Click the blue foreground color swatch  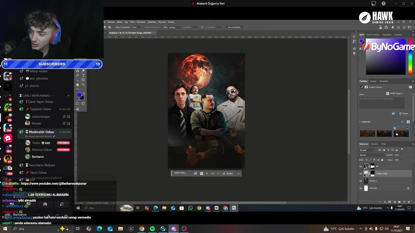click(x=79, y=95)
